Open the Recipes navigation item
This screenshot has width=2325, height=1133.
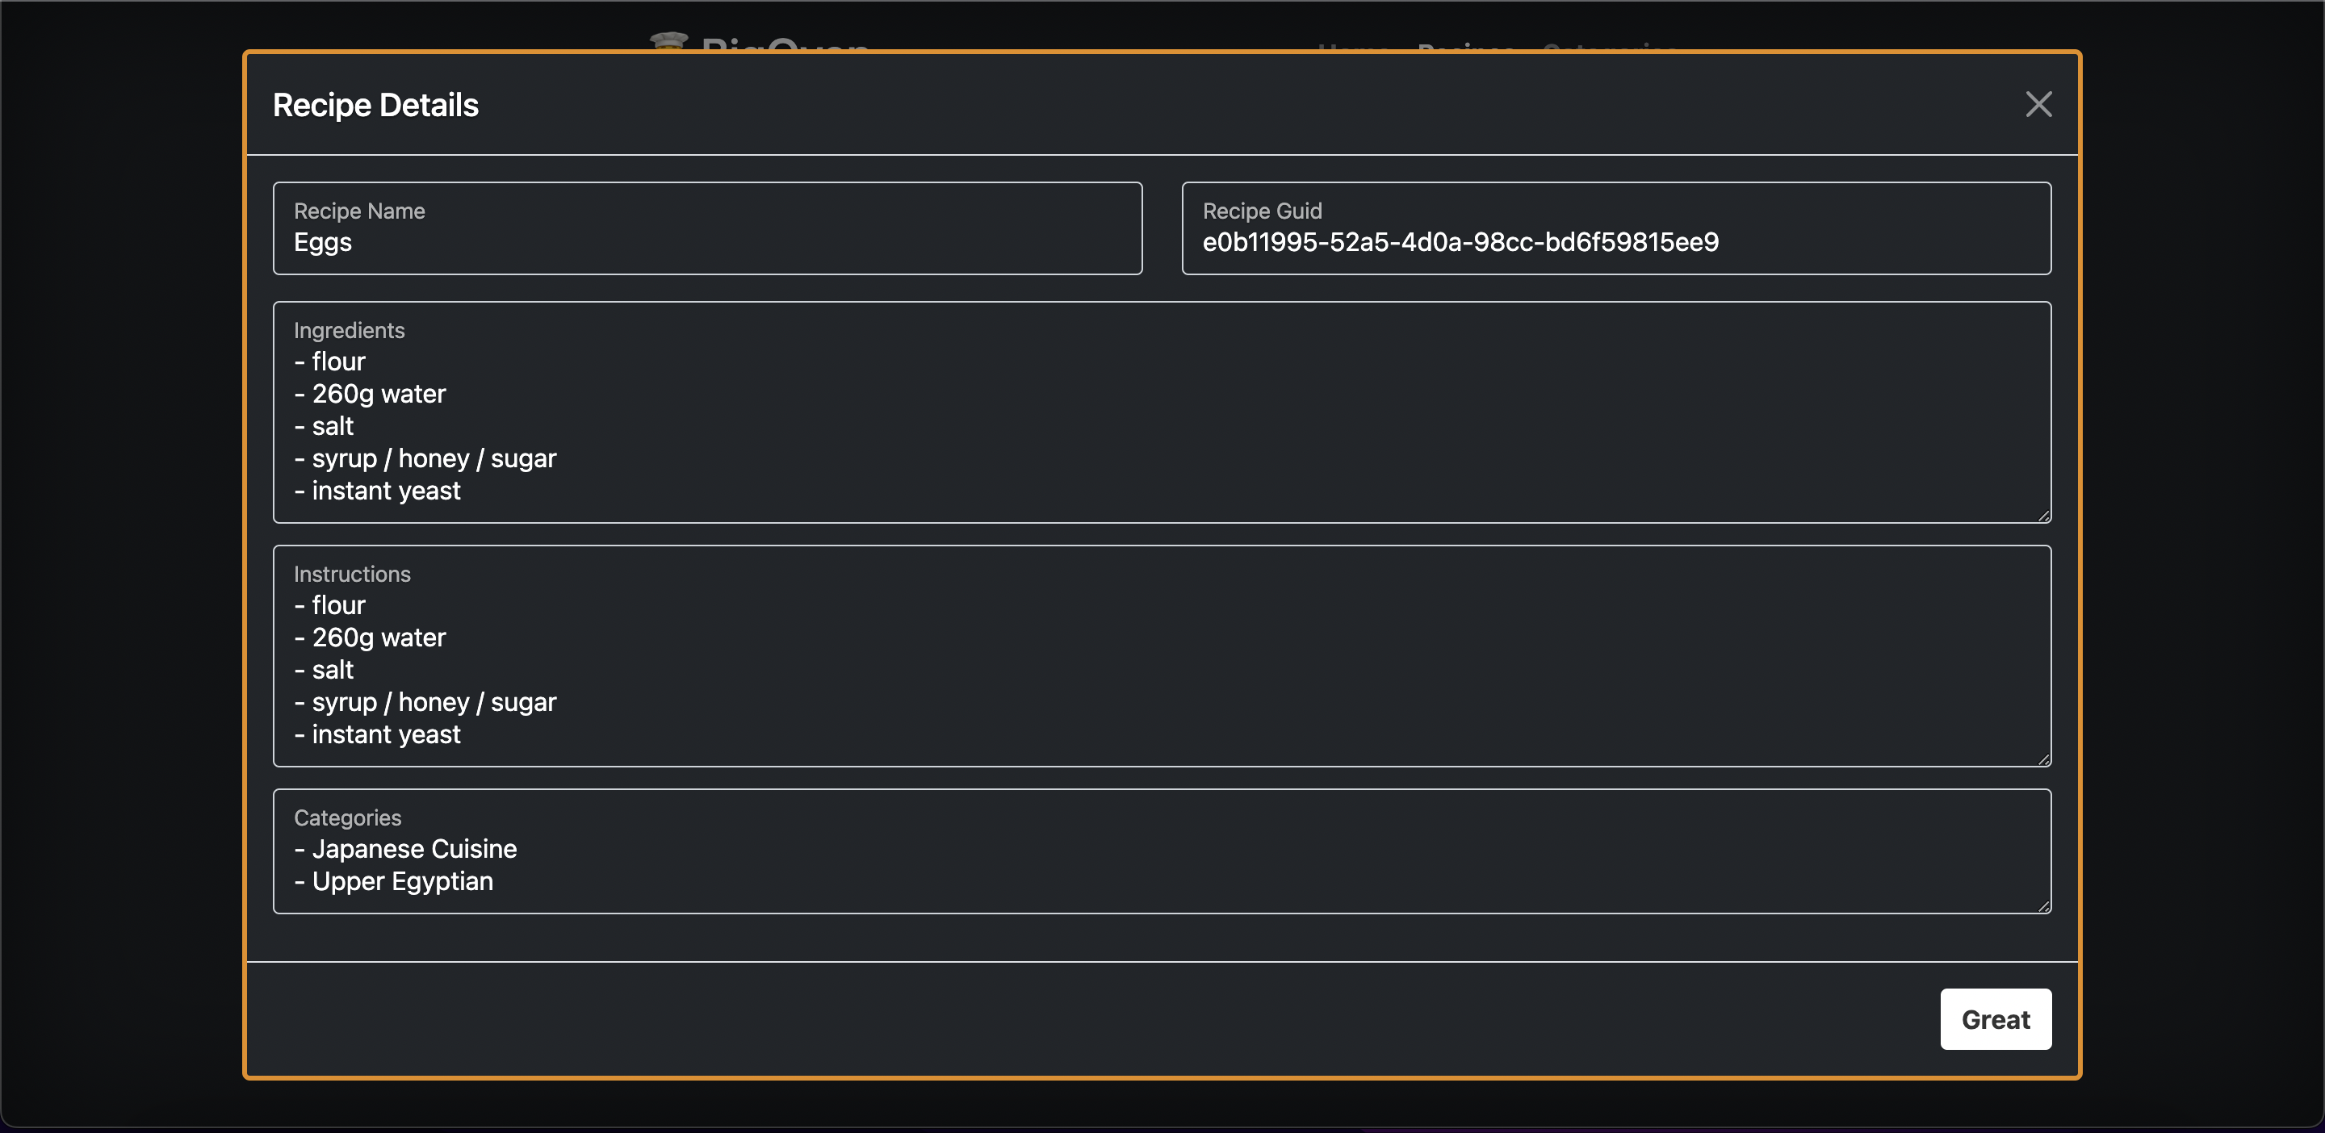pos(1465,49)
